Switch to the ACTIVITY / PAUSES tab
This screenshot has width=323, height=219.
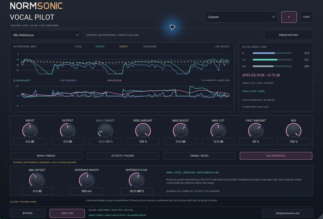click(123, 156)
